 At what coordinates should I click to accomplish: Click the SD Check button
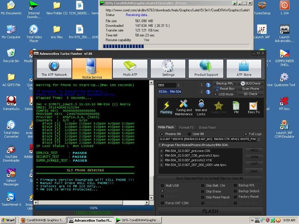tap(250, 94)
